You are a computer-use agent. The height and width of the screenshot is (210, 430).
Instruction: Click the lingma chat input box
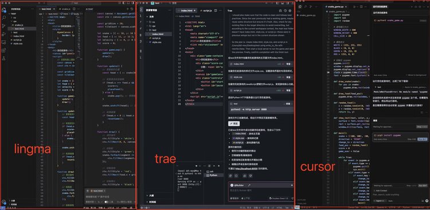(x=110, y=197)
